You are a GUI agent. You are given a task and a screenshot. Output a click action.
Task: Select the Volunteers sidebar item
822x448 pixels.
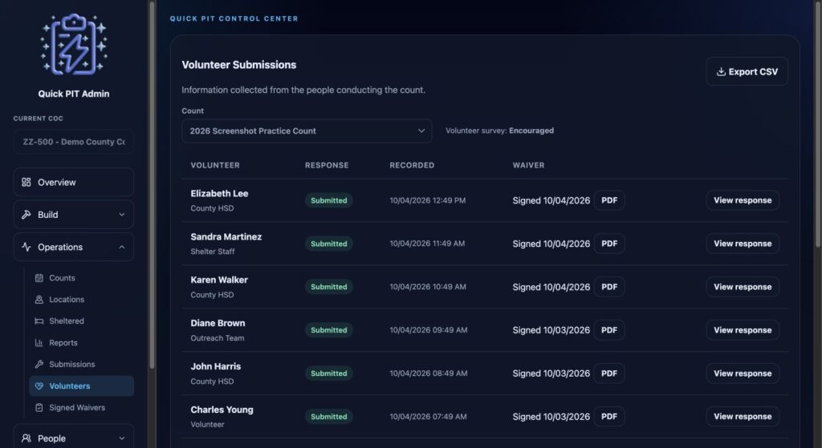point(81,385)
